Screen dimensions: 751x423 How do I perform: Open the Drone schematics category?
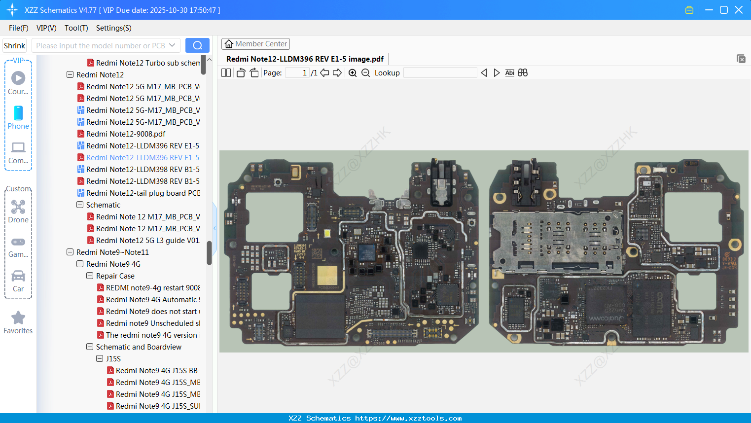(18, 211)
